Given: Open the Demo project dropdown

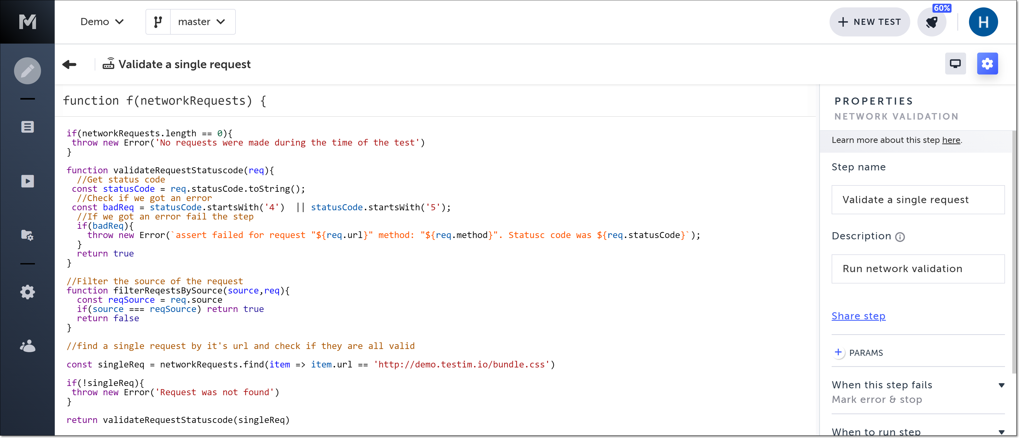Looking at the screenshot, I should (x=102, y=22).
